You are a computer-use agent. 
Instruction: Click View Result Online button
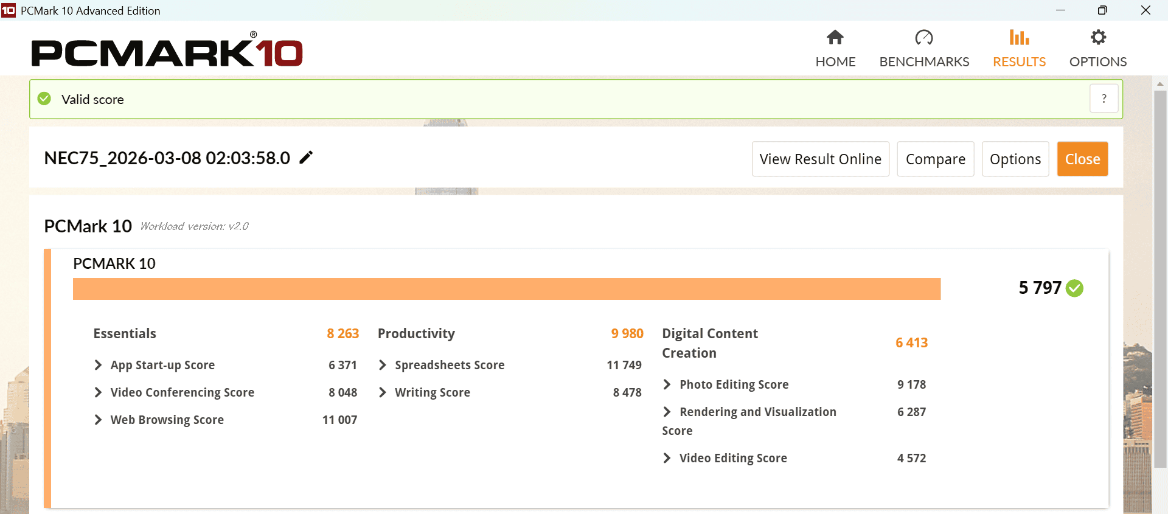(820, 159)
